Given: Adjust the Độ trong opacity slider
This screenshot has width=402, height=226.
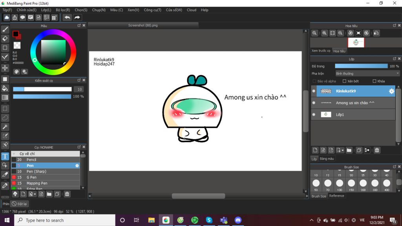Looking at the screenshot, I should 361,66.
